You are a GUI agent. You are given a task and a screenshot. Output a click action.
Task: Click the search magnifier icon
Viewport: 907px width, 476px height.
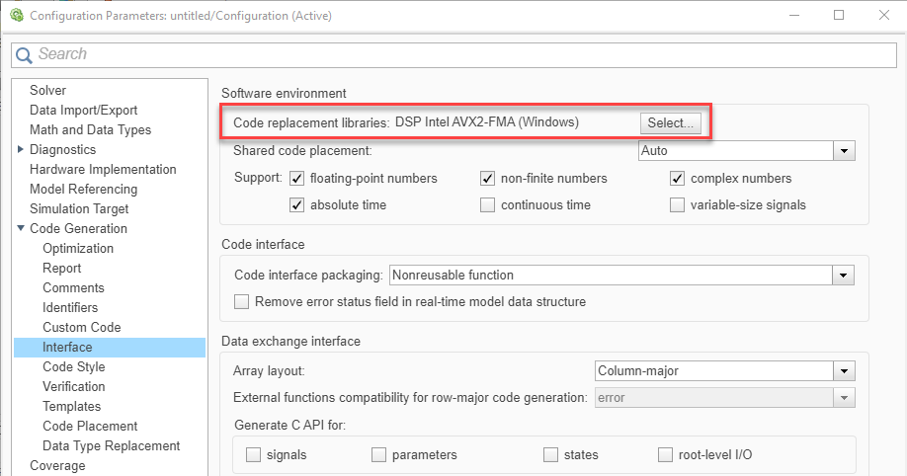point(25,54)
